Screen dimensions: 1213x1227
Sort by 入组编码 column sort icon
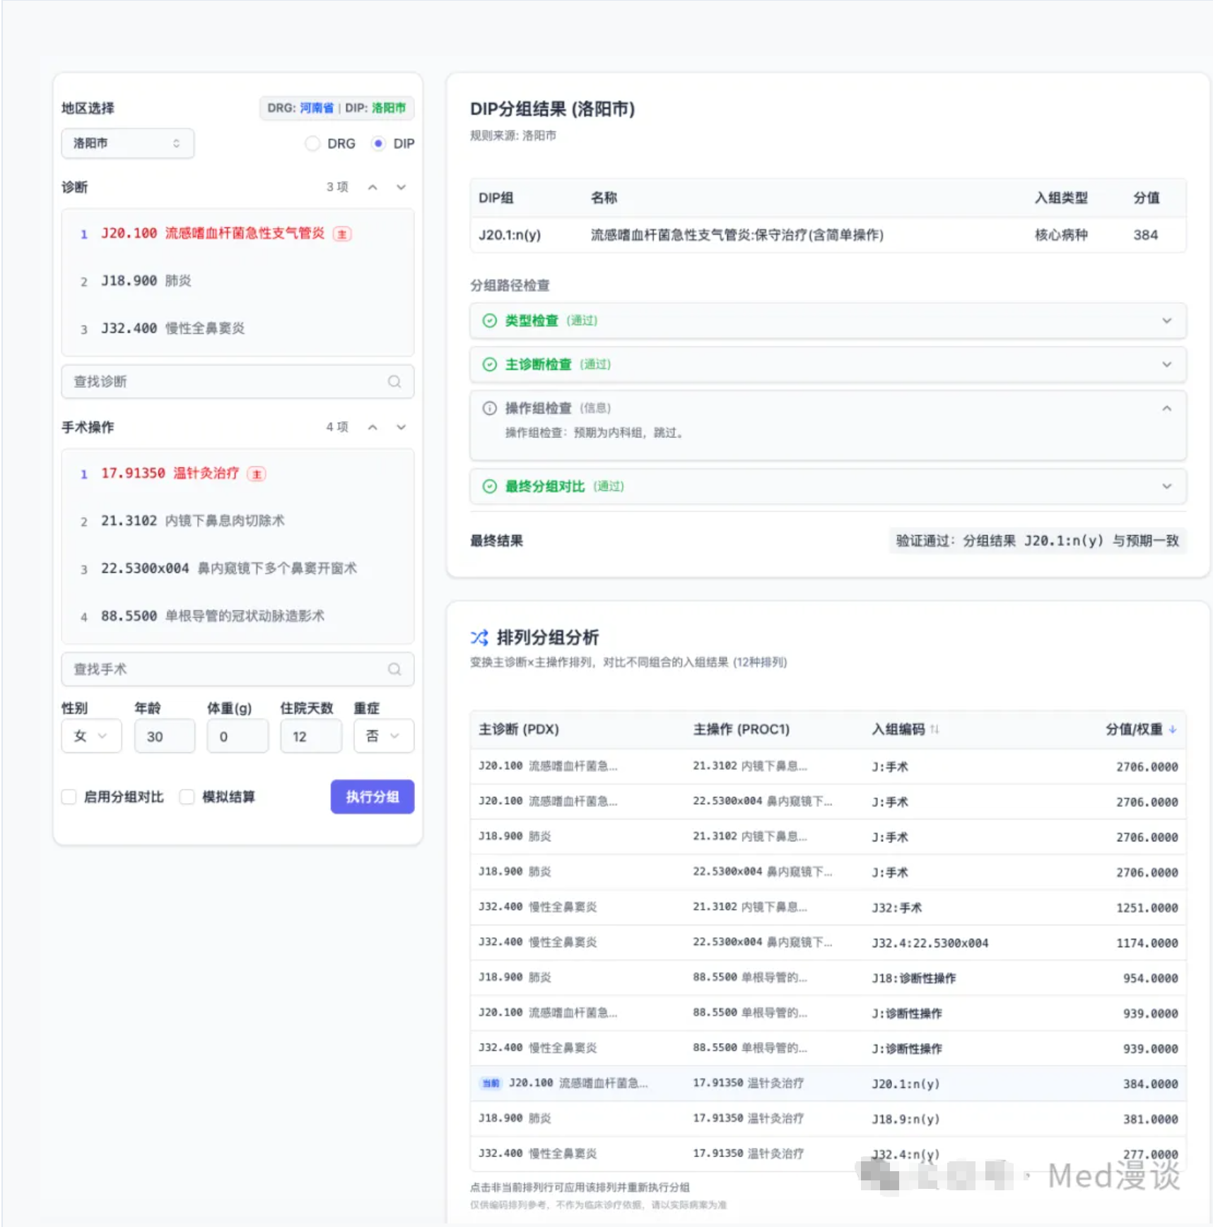coord(934,729)
